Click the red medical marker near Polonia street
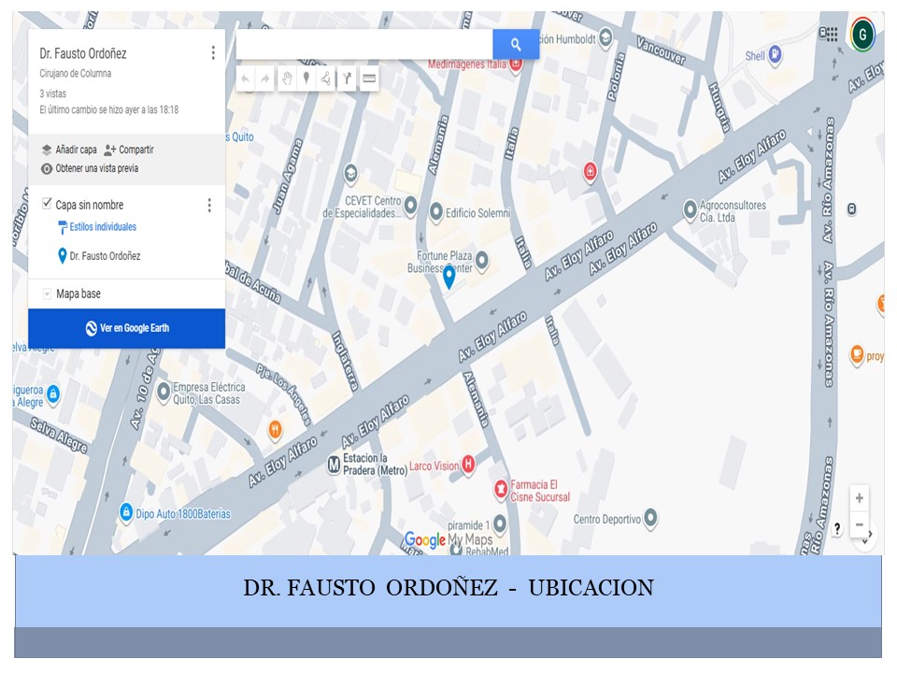897x673 pixels. (x=591, y=171)
